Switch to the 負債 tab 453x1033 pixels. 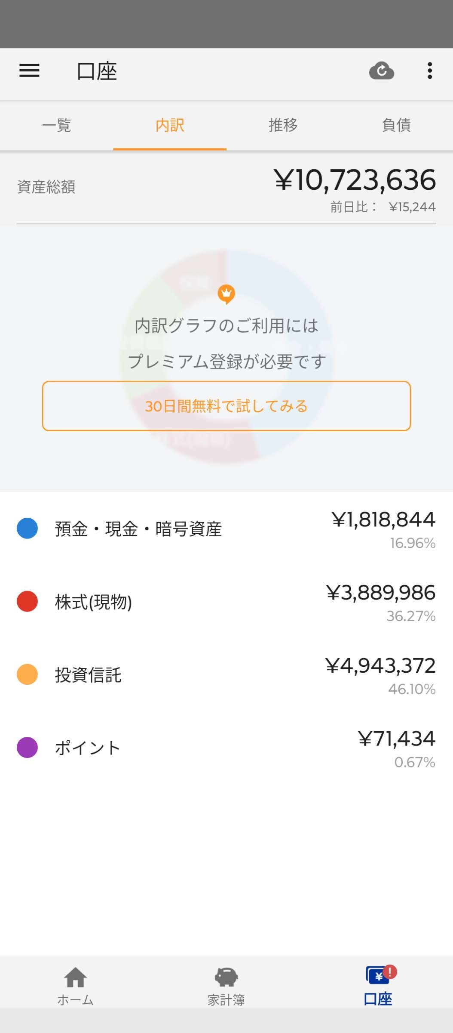[x=396, y=125]
